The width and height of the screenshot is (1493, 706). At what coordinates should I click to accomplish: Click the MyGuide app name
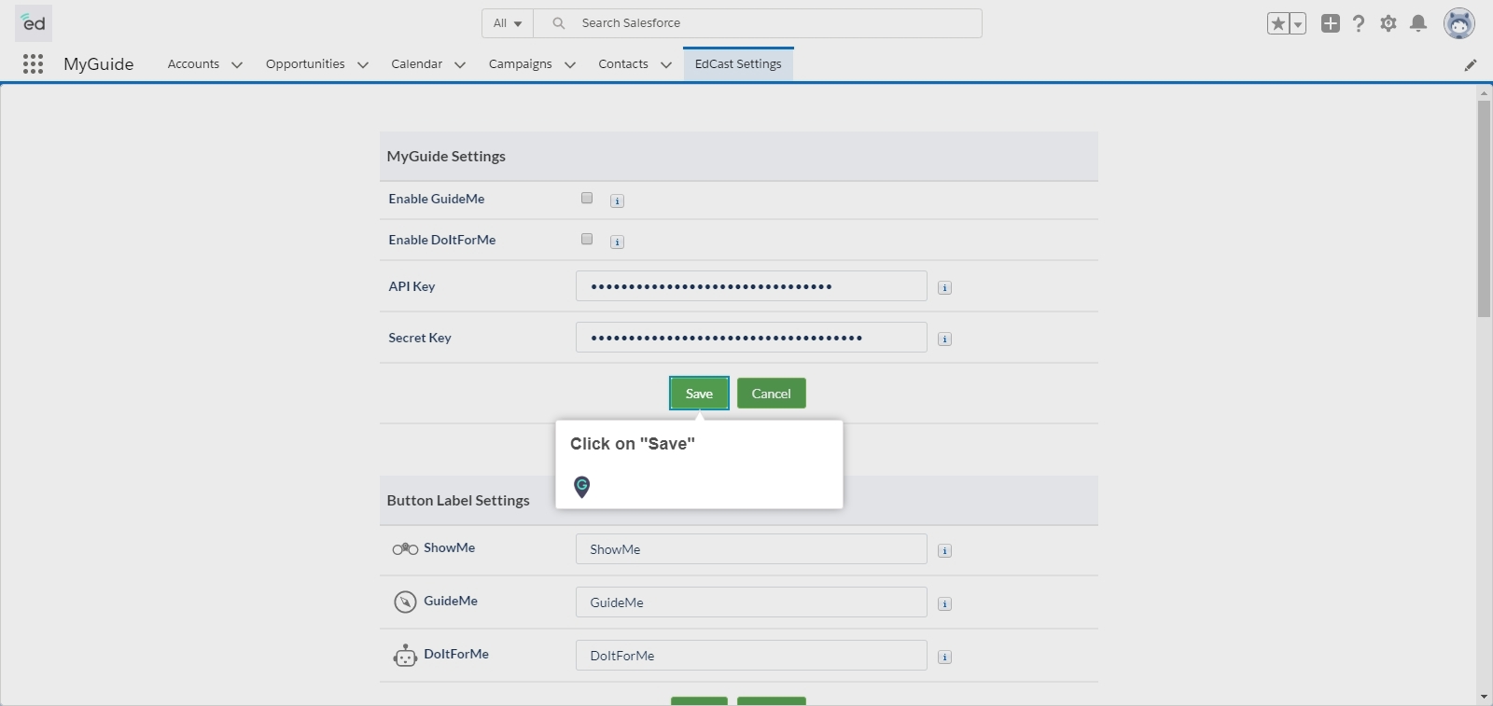99,63
